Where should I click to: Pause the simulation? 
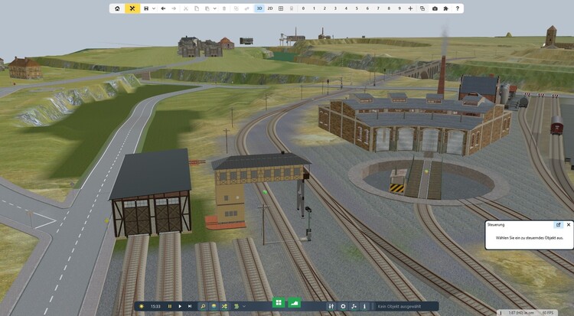[x=170, y=306]
